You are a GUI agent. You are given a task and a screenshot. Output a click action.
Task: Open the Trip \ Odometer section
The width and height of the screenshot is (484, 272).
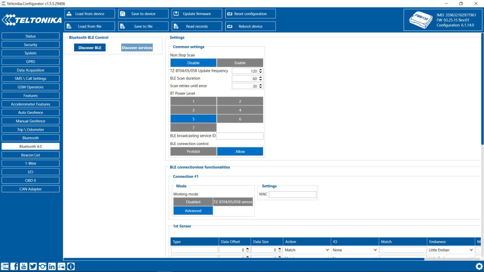coord(31,130)
